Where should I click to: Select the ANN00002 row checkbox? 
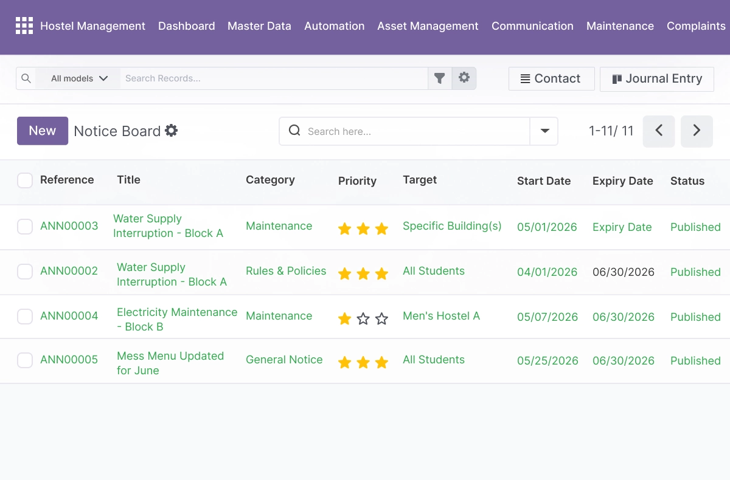(x=25, y=272)
